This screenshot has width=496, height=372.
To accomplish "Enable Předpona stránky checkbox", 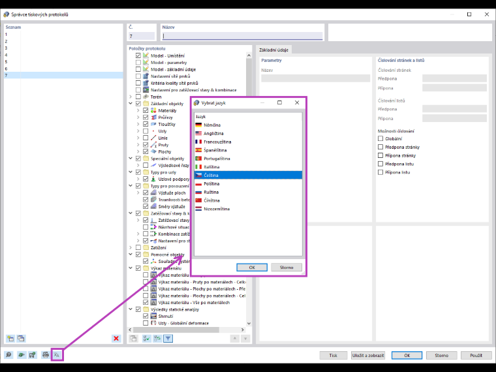I will 380,147.
